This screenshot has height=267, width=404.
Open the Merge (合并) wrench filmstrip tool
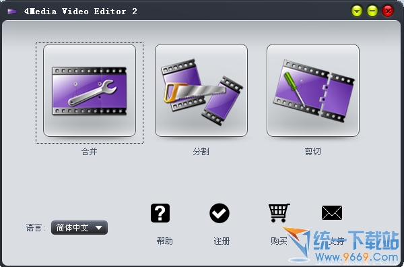(90, 90)
